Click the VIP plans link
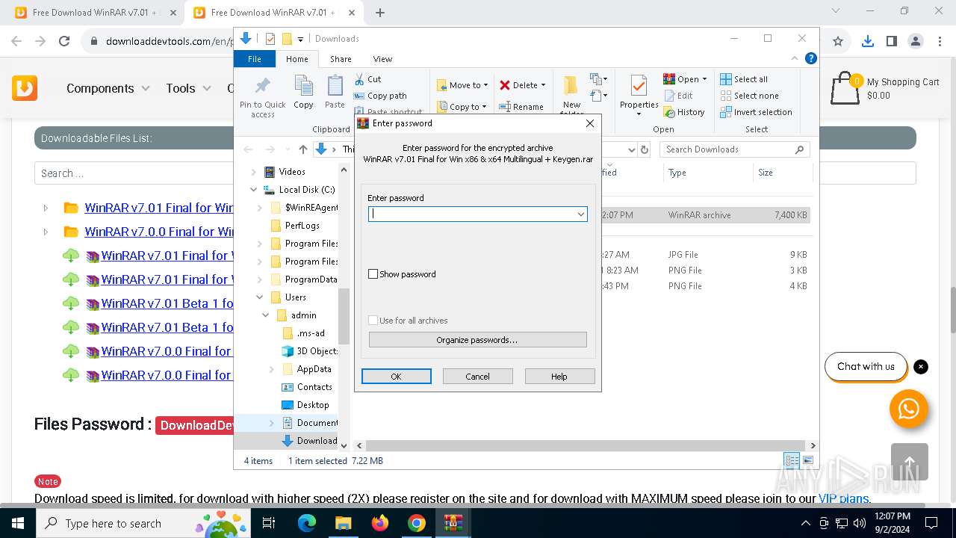The width and height of the screenshot is (956, 538). (844, 498)
